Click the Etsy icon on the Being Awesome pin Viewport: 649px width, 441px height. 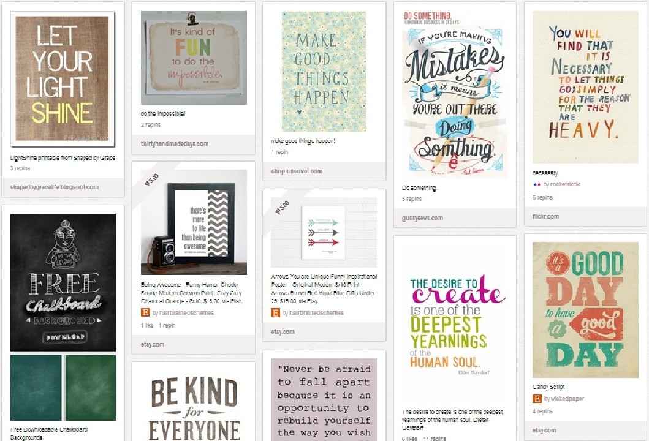click(x=145, y=312)
